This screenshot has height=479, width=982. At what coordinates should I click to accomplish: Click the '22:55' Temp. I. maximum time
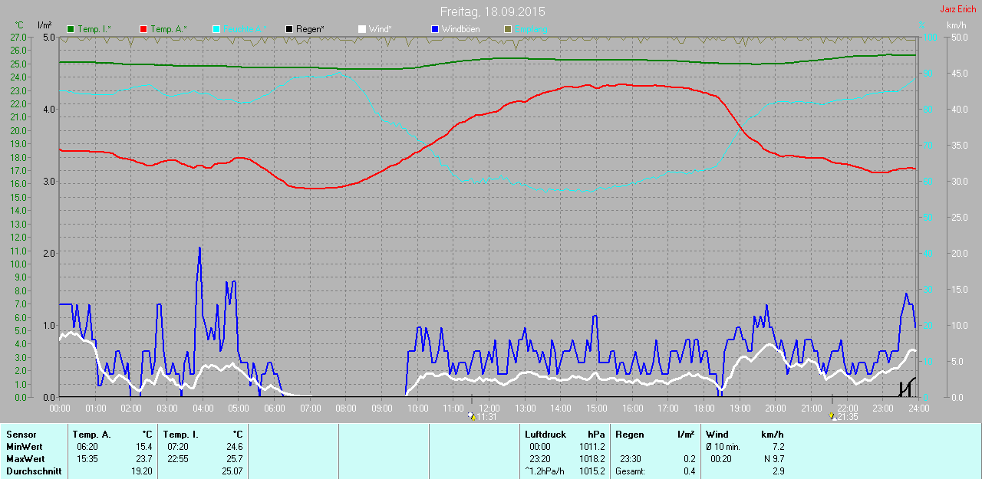[x=177, y=459]
